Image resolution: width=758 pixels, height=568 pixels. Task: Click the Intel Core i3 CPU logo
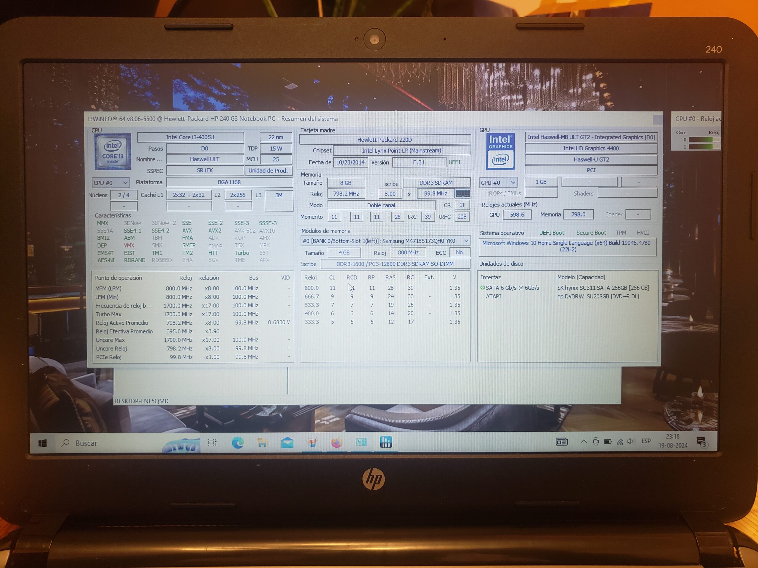point(113,152)
